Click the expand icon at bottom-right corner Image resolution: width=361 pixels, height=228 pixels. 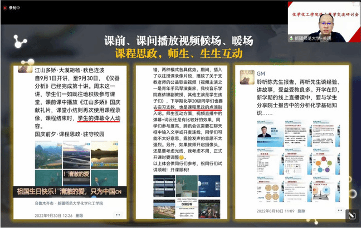click(351, 217)
